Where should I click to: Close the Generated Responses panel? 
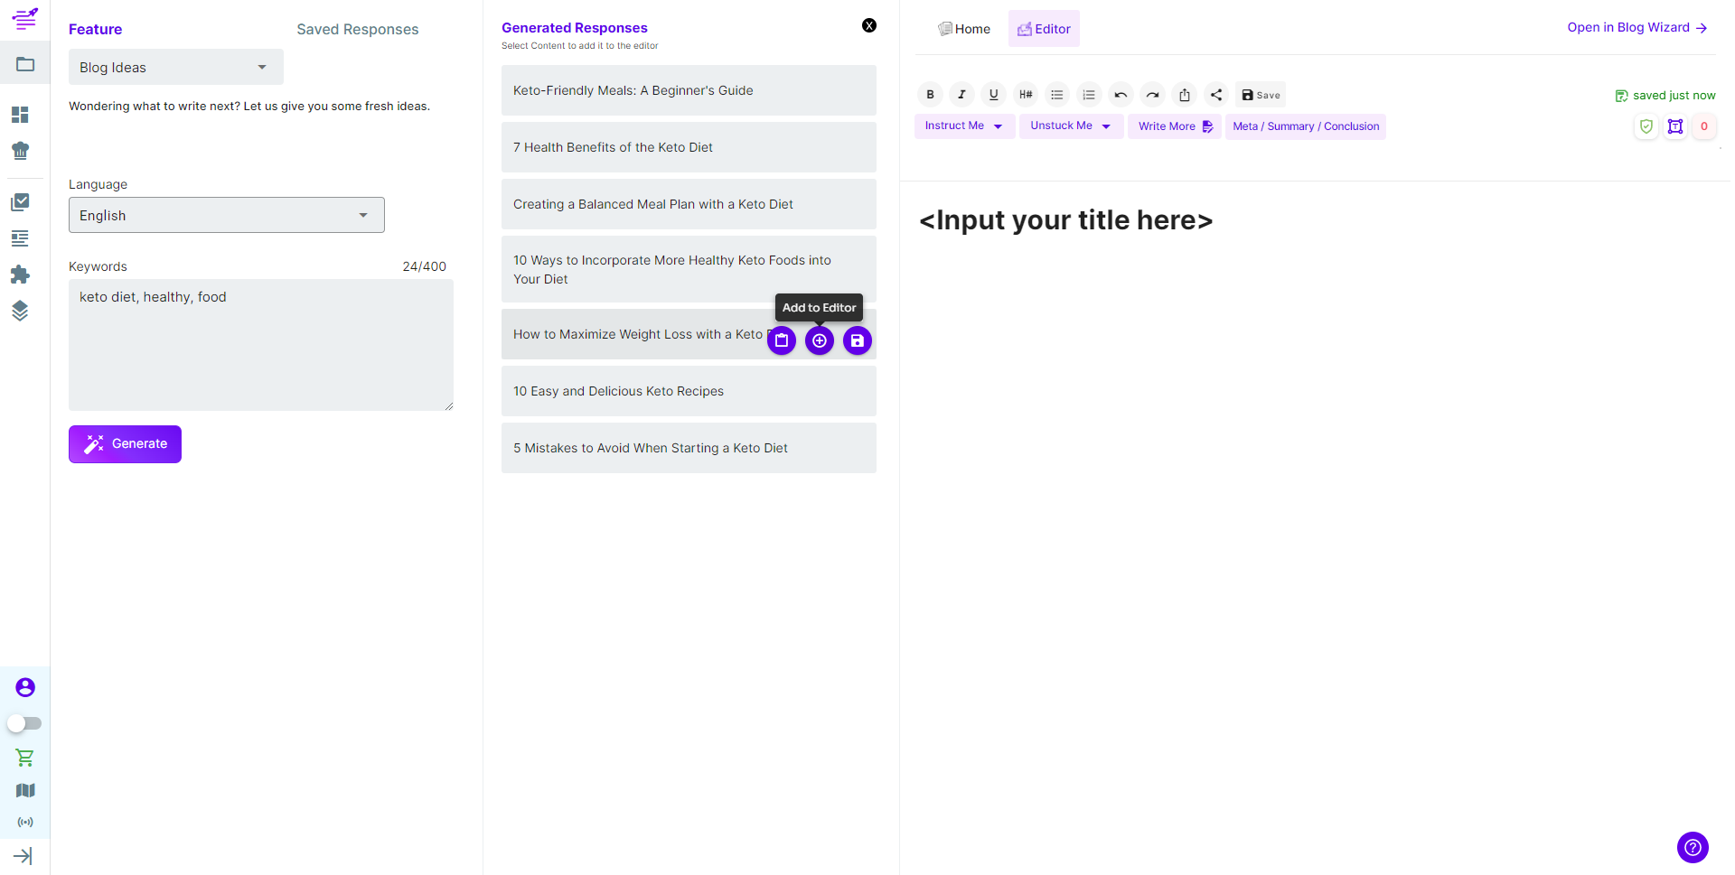pyautogui.click(x=869, y=25)
